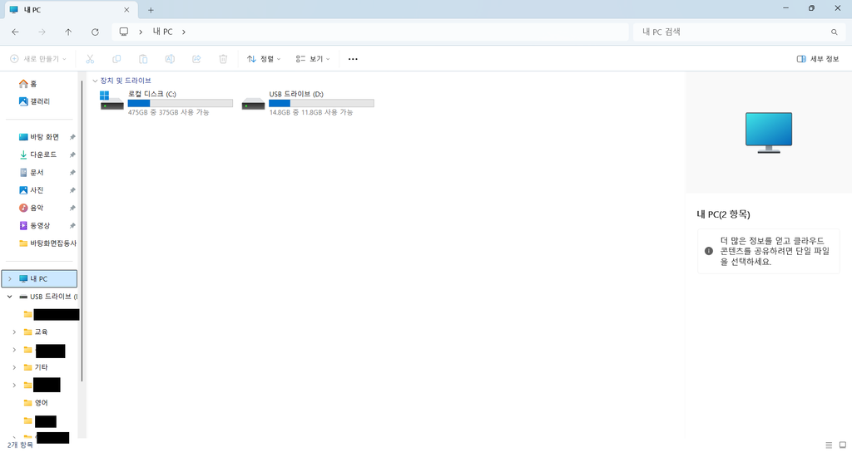
Task: Open the 정렬 sort dropdown
Action: pos(264,59)
